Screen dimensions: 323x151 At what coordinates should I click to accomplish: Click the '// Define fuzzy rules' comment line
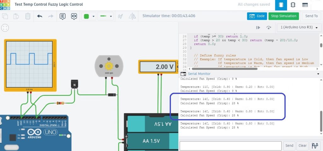point(215,55)
